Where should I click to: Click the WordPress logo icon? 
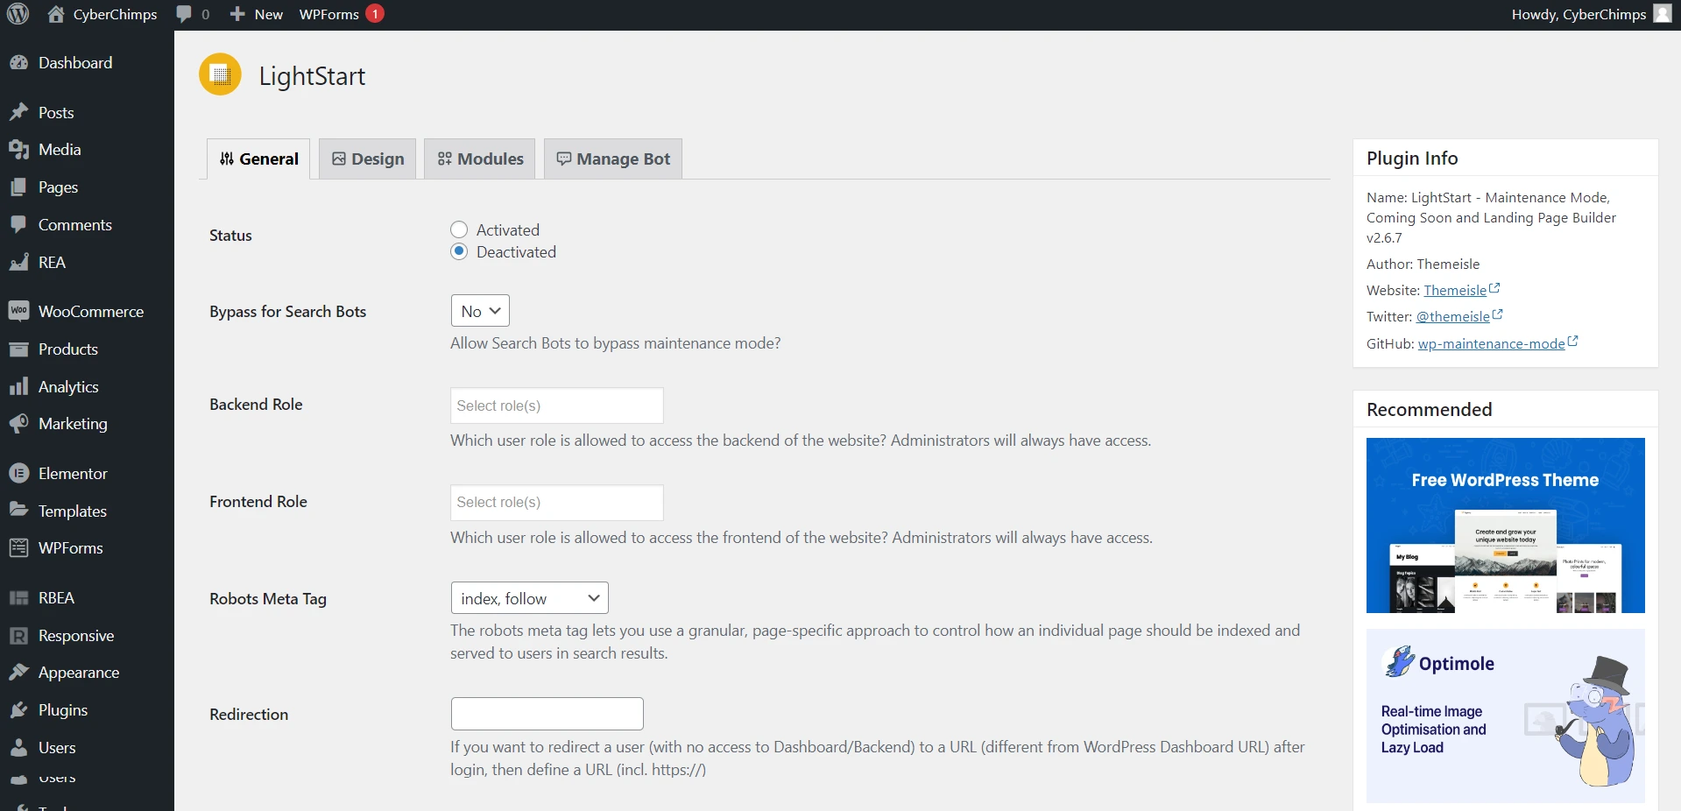click(18, 14)
